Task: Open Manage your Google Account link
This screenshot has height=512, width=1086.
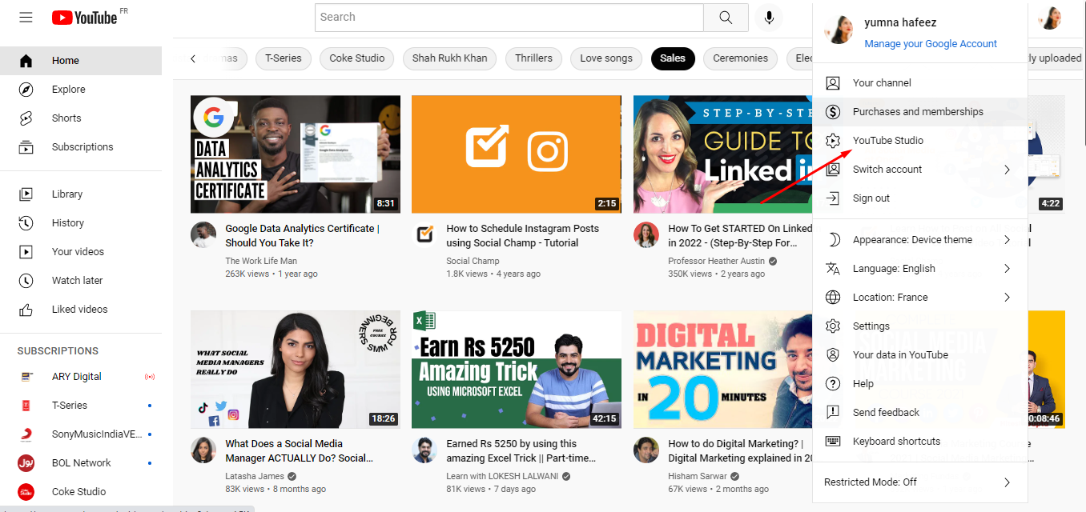Action: [x=930, y=43]
